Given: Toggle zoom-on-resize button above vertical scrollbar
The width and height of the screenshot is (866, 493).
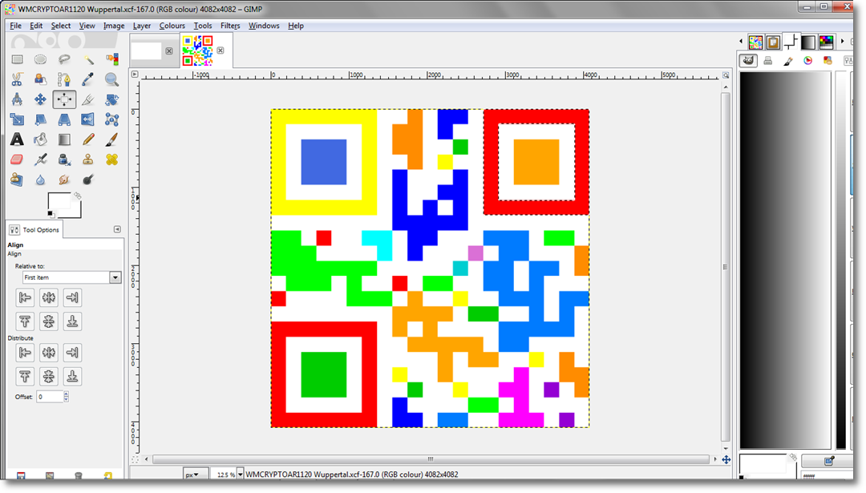Looking at the screenshot, I should click(x=726, y=75).
